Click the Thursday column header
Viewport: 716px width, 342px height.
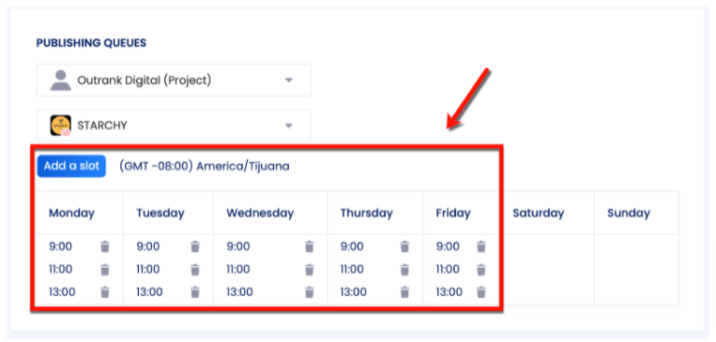367,213
